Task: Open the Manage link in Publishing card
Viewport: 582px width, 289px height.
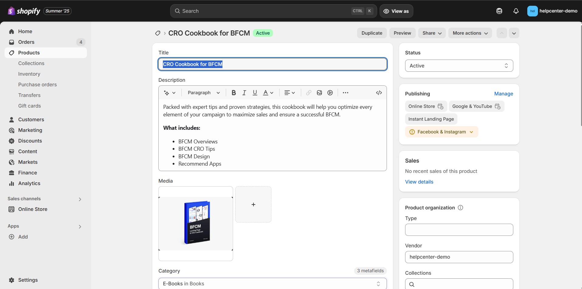Action: [503, 94]
